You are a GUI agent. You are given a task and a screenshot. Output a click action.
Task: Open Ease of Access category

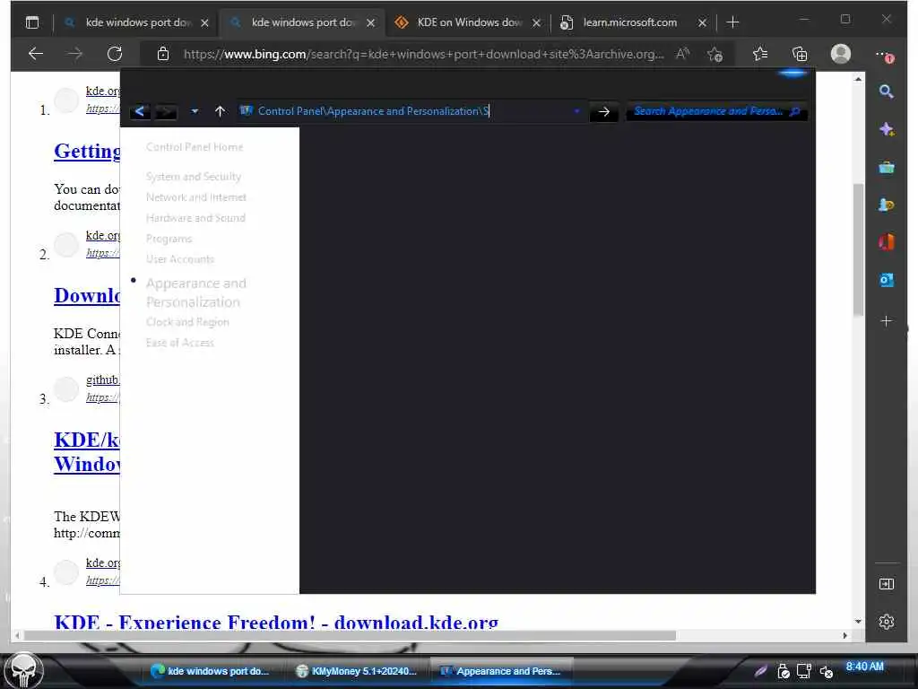pos(179,343)
